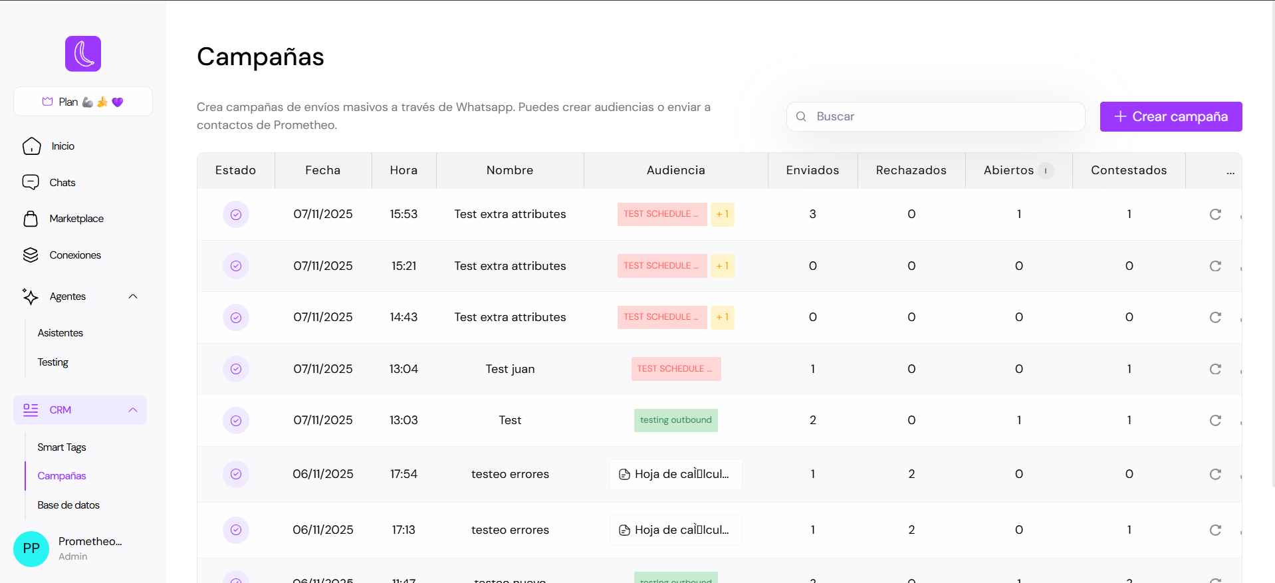Expand the +1 audience badge on the 14:43 row
The height and width of the screenshot is (583, 1275).
point(722,317)
